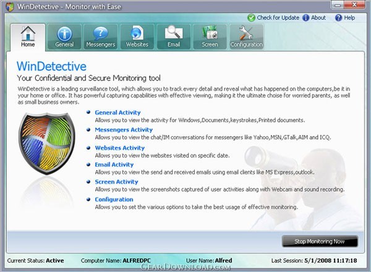Click the green Check for Update checkmark icon
The image size is (371, 272).
(x=251, y=18)
